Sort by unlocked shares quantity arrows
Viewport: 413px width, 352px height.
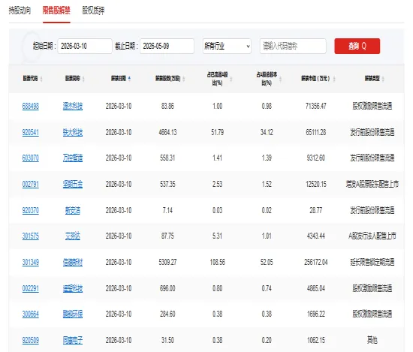183,79
